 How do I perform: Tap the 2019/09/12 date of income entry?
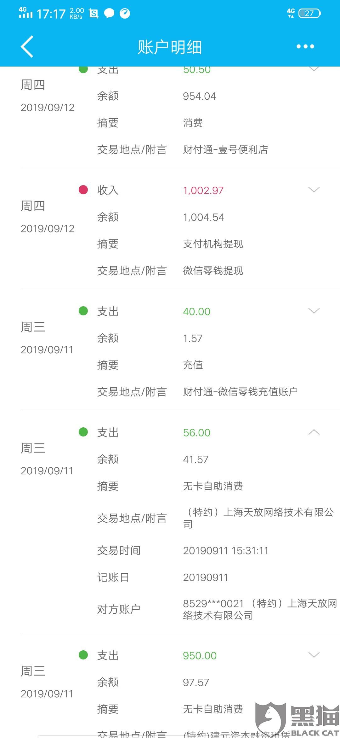(x=48, y=228)
